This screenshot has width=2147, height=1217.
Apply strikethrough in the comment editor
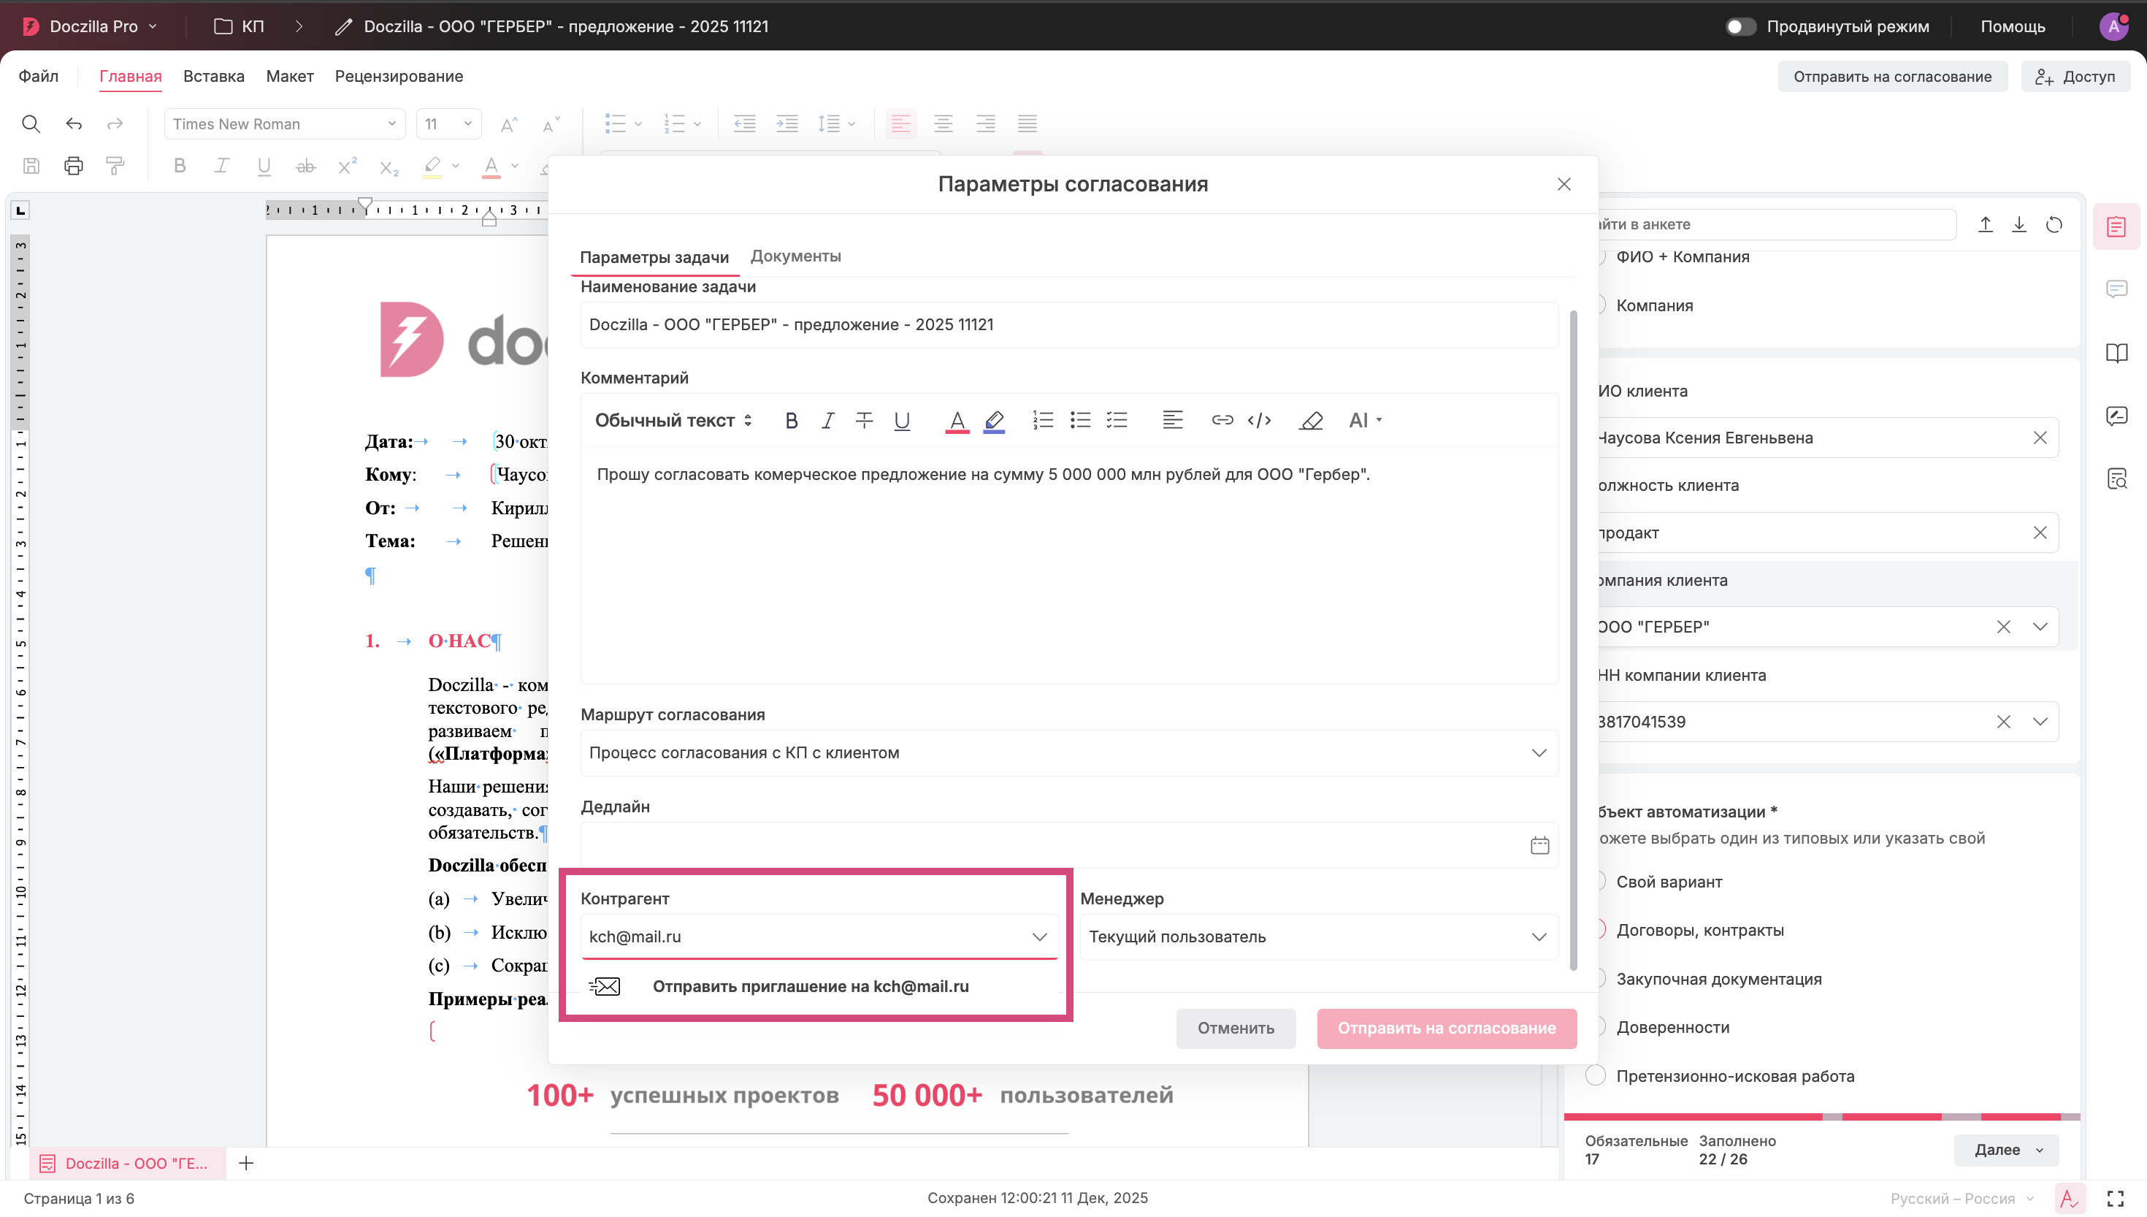pos(864,421)
